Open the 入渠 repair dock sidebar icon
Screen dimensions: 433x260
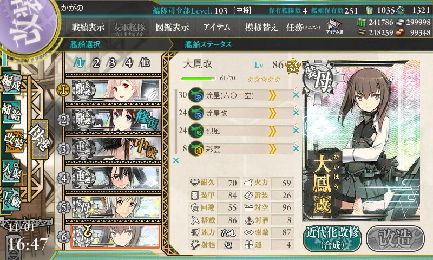tap(11, 171)
